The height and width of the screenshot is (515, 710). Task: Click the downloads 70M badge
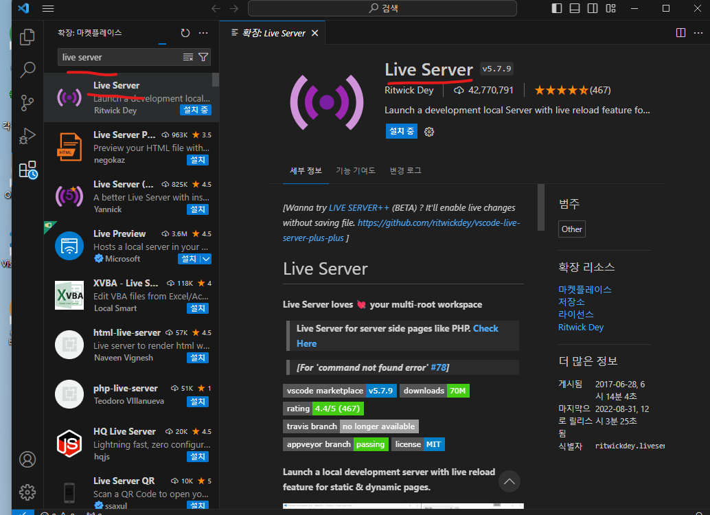[434, 391]
